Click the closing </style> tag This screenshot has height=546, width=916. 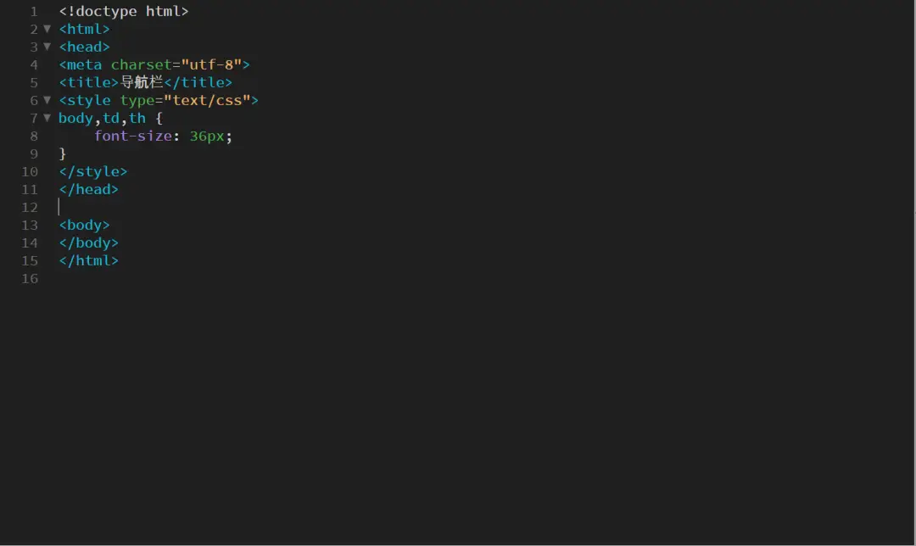pyautogui.click(x=93, y=171)
